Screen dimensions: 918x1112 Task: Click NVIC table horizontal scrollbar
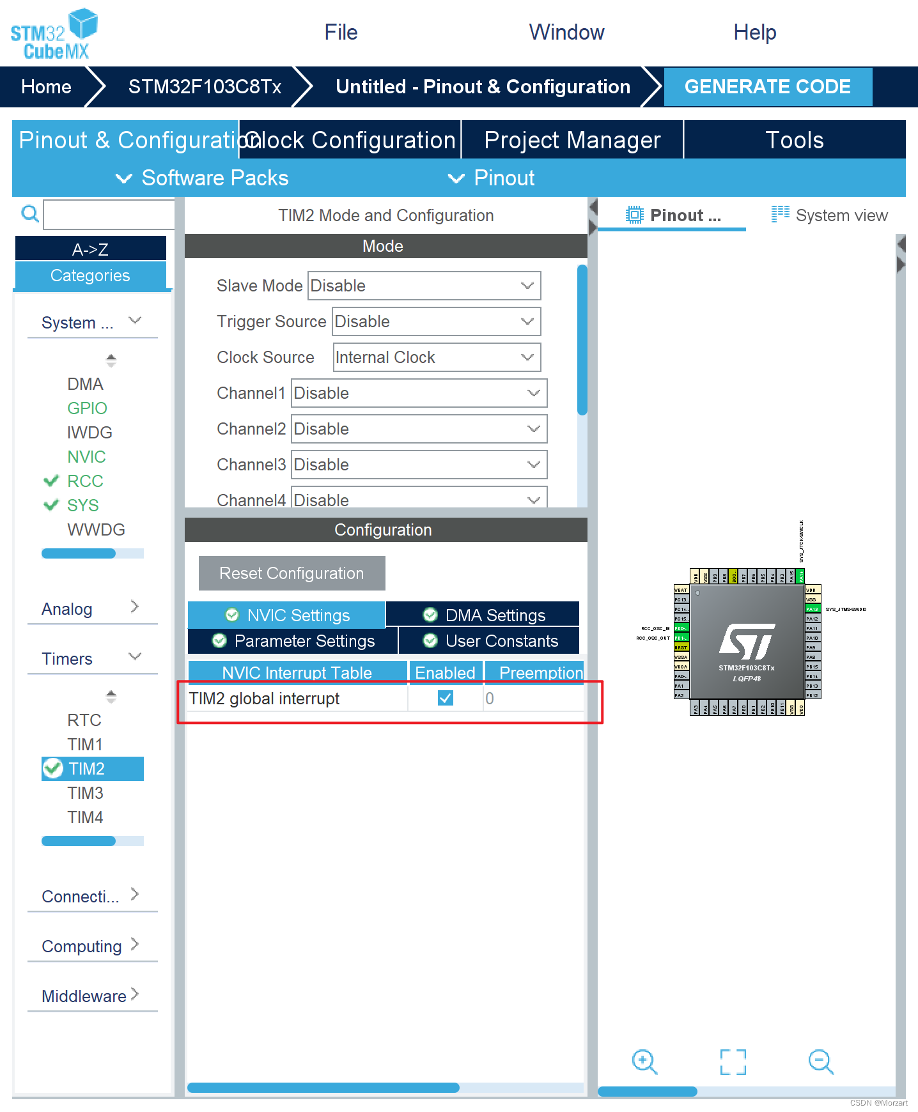pos(323,1088)
